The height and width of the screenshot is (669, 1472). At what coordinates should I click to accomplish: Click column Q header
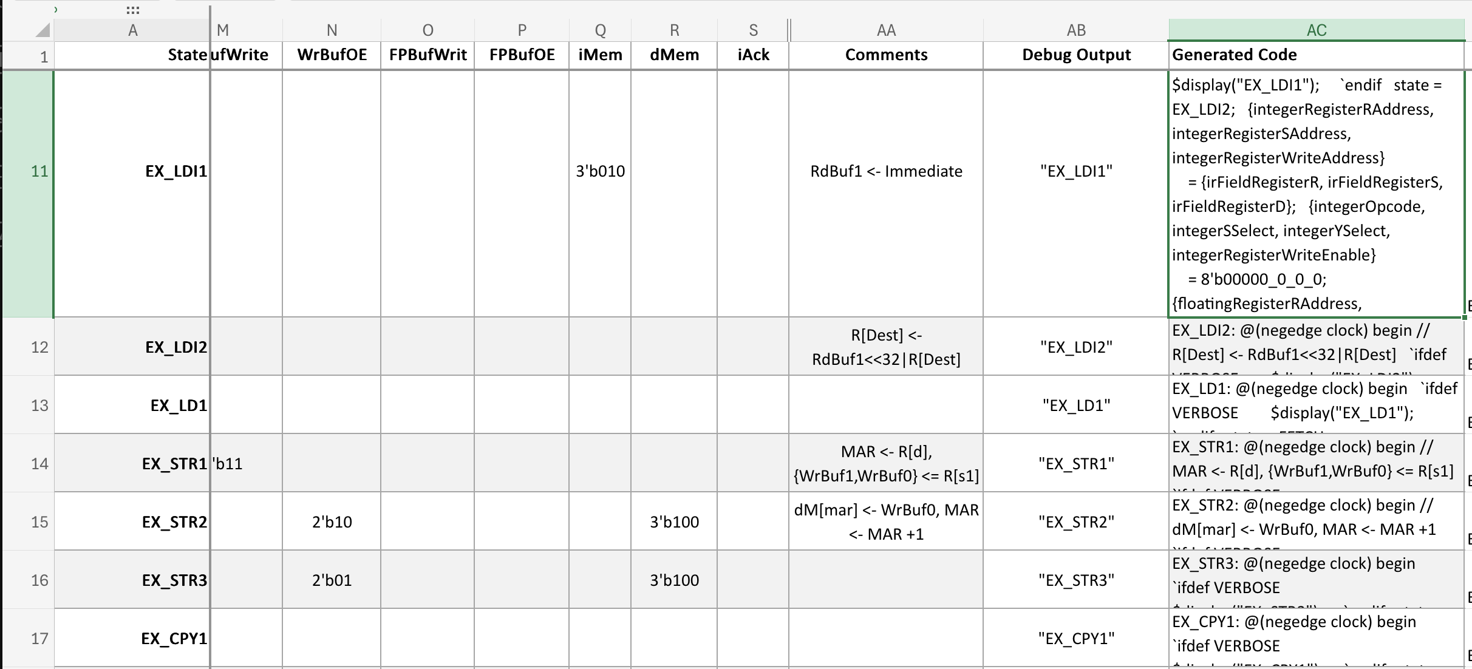[x=600, y=30]
